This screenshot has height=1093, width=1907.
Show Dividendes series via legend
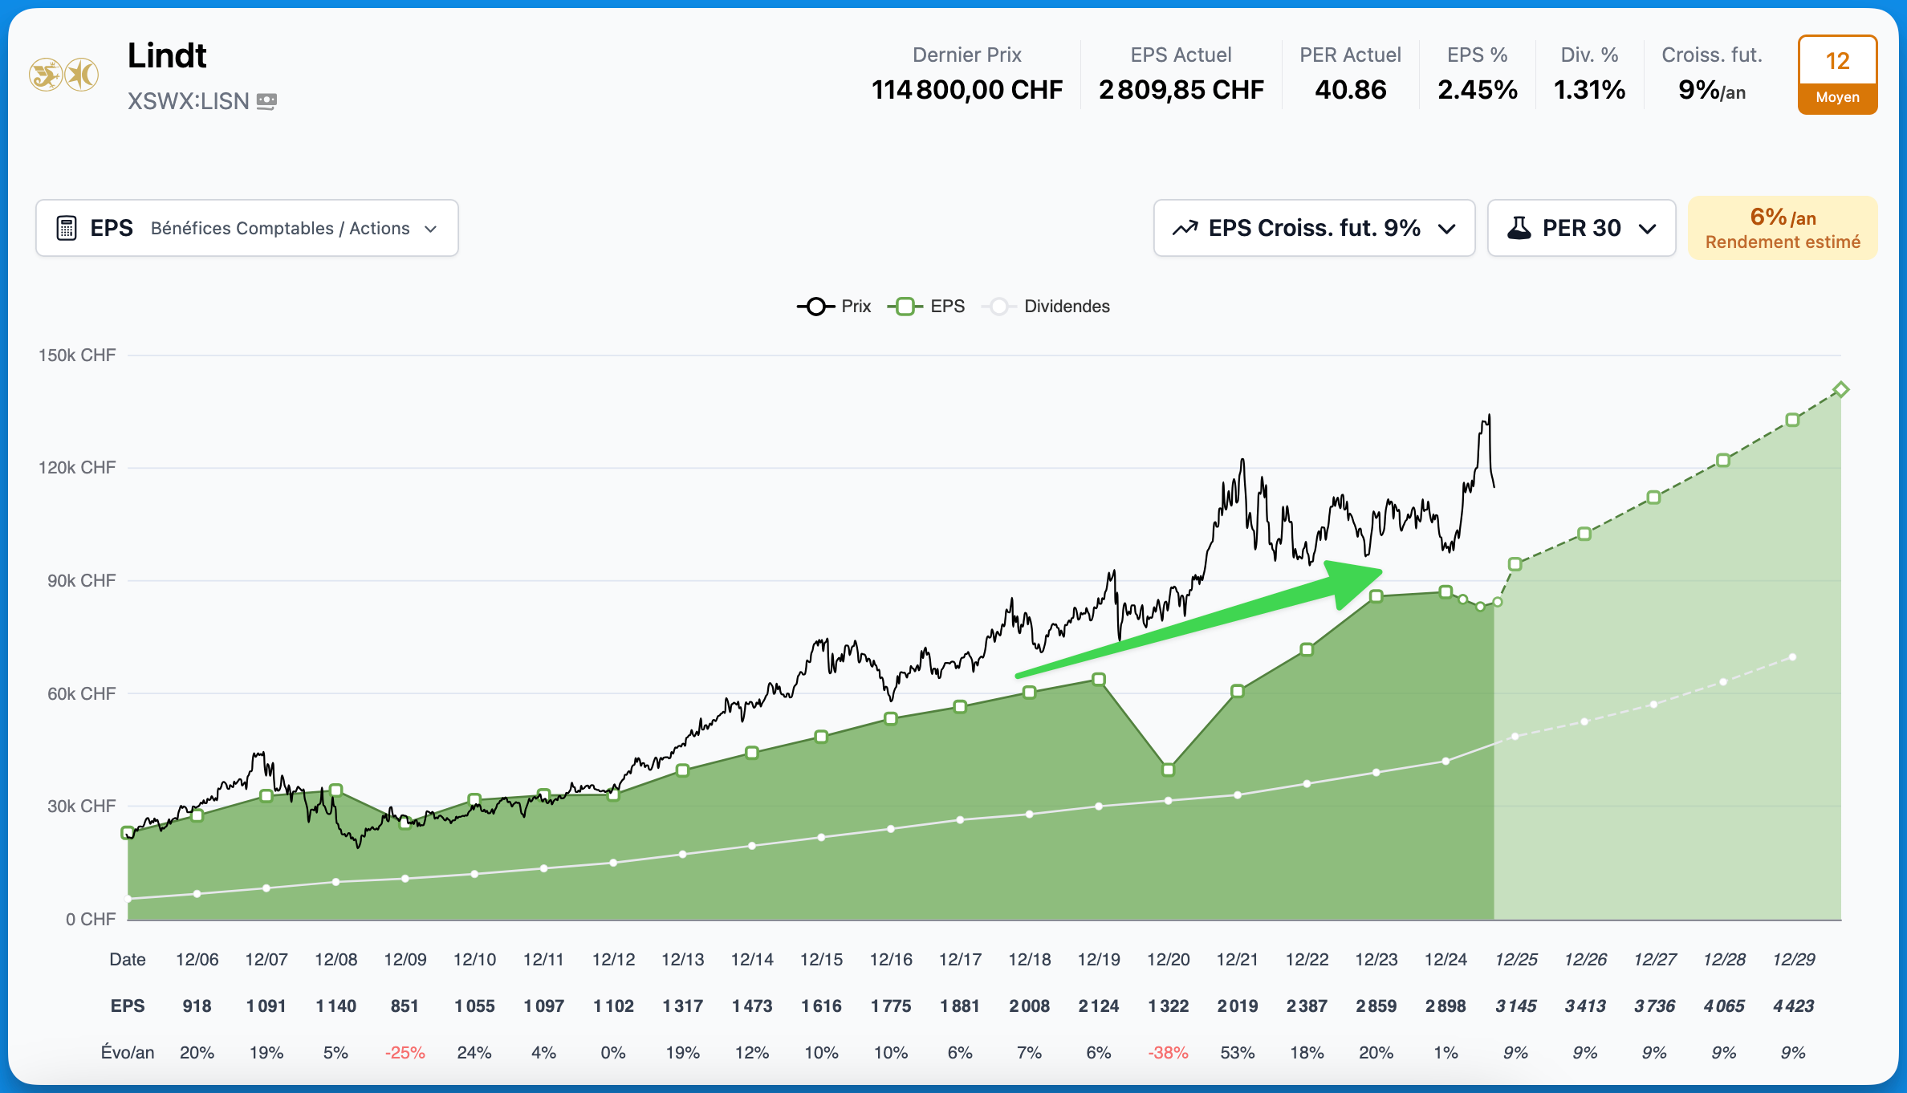[1047, 307]
